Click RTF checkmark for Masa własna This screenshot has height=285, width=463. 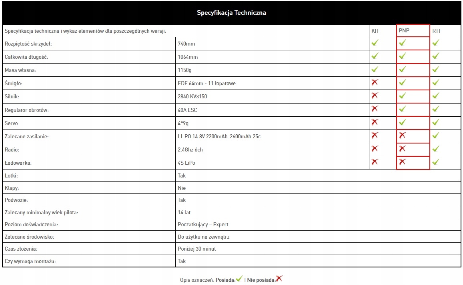coord(436,70)
